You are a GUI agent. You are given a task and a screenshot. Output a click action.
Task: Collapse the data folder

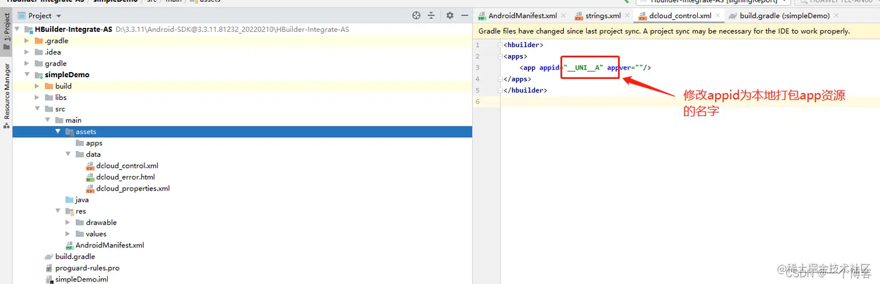[68, 154]
